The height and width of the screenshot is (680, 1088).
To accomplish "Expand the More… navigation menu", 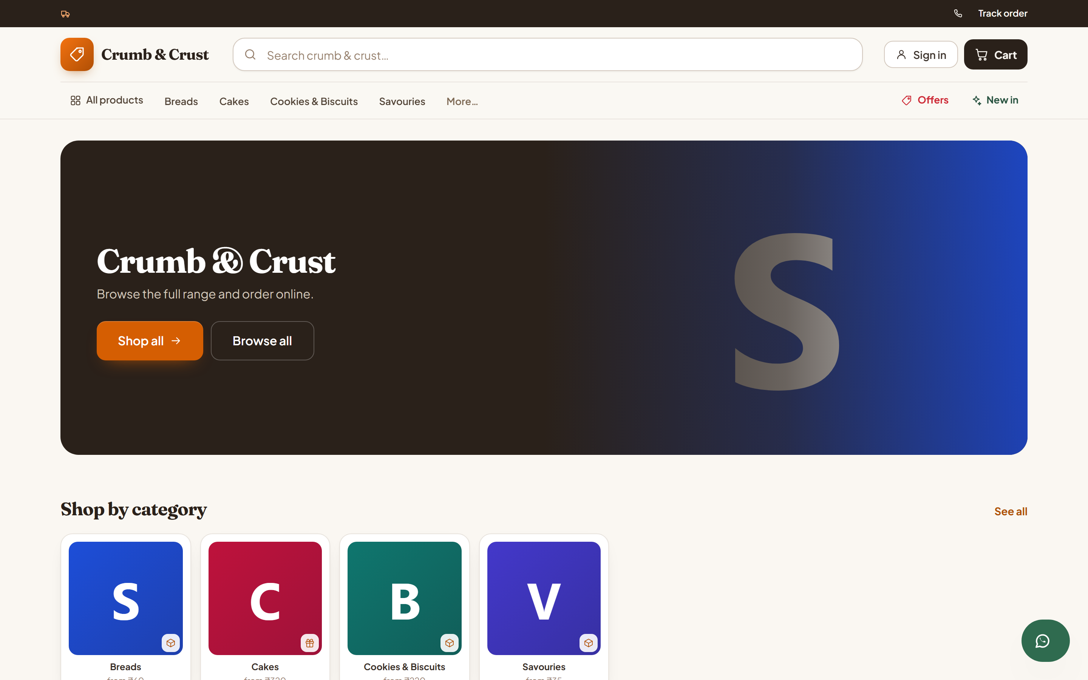I will (x=462, y=101).
